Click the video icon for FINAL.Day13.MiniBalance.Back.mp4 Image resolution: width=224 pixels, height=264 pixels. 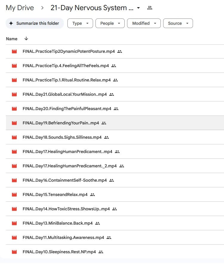pyautogui.click(x=14, y=223)
